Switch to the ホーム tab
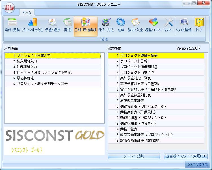This screenshot has width=212, height=170. click(x=27, y=12)
